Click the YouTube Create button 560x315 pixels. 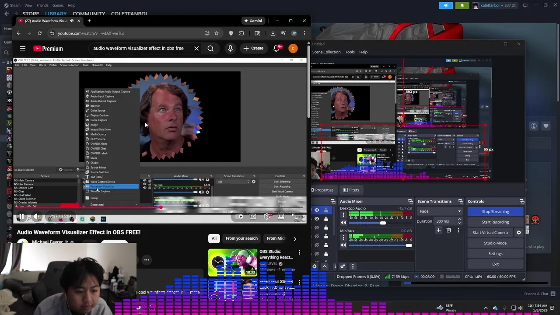(253, 48)
